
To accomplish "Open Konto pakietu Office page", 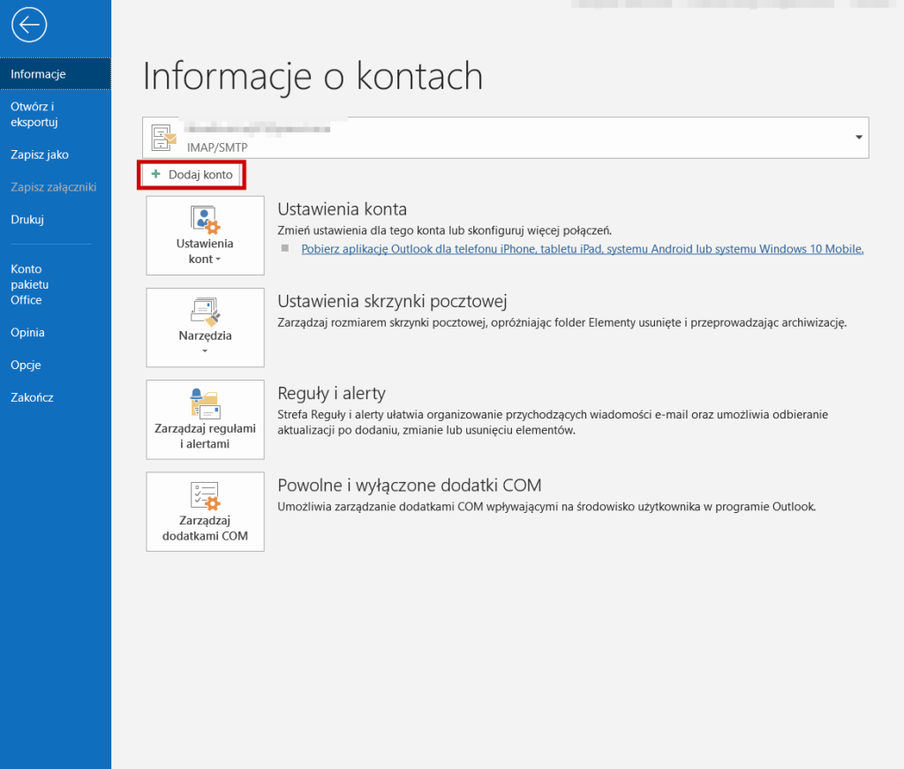I will [29, 284].
